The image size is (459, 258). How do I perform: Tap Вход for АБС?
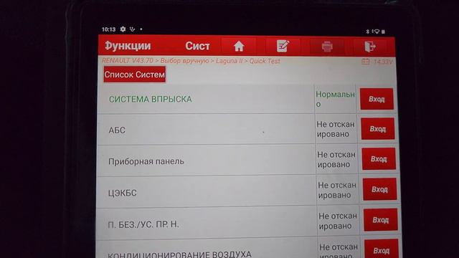tap(378, 129)
